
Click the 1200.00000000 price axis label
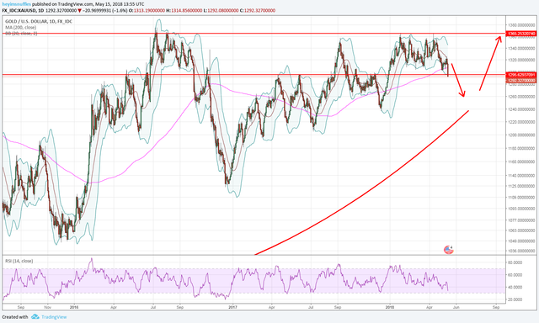(521, 135)
